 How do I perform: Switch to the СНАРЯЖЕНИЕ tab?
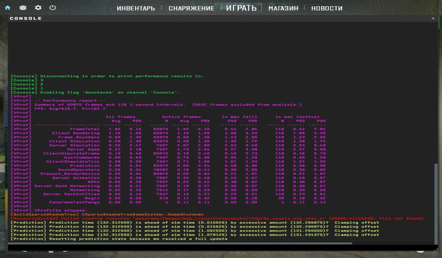pos(191,8)
